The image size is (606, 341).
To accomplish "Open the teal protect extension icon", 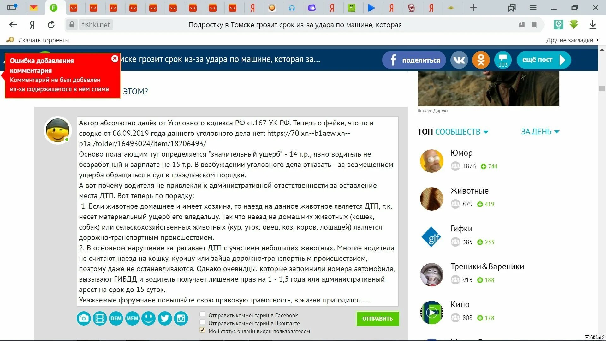I will 558,25.
